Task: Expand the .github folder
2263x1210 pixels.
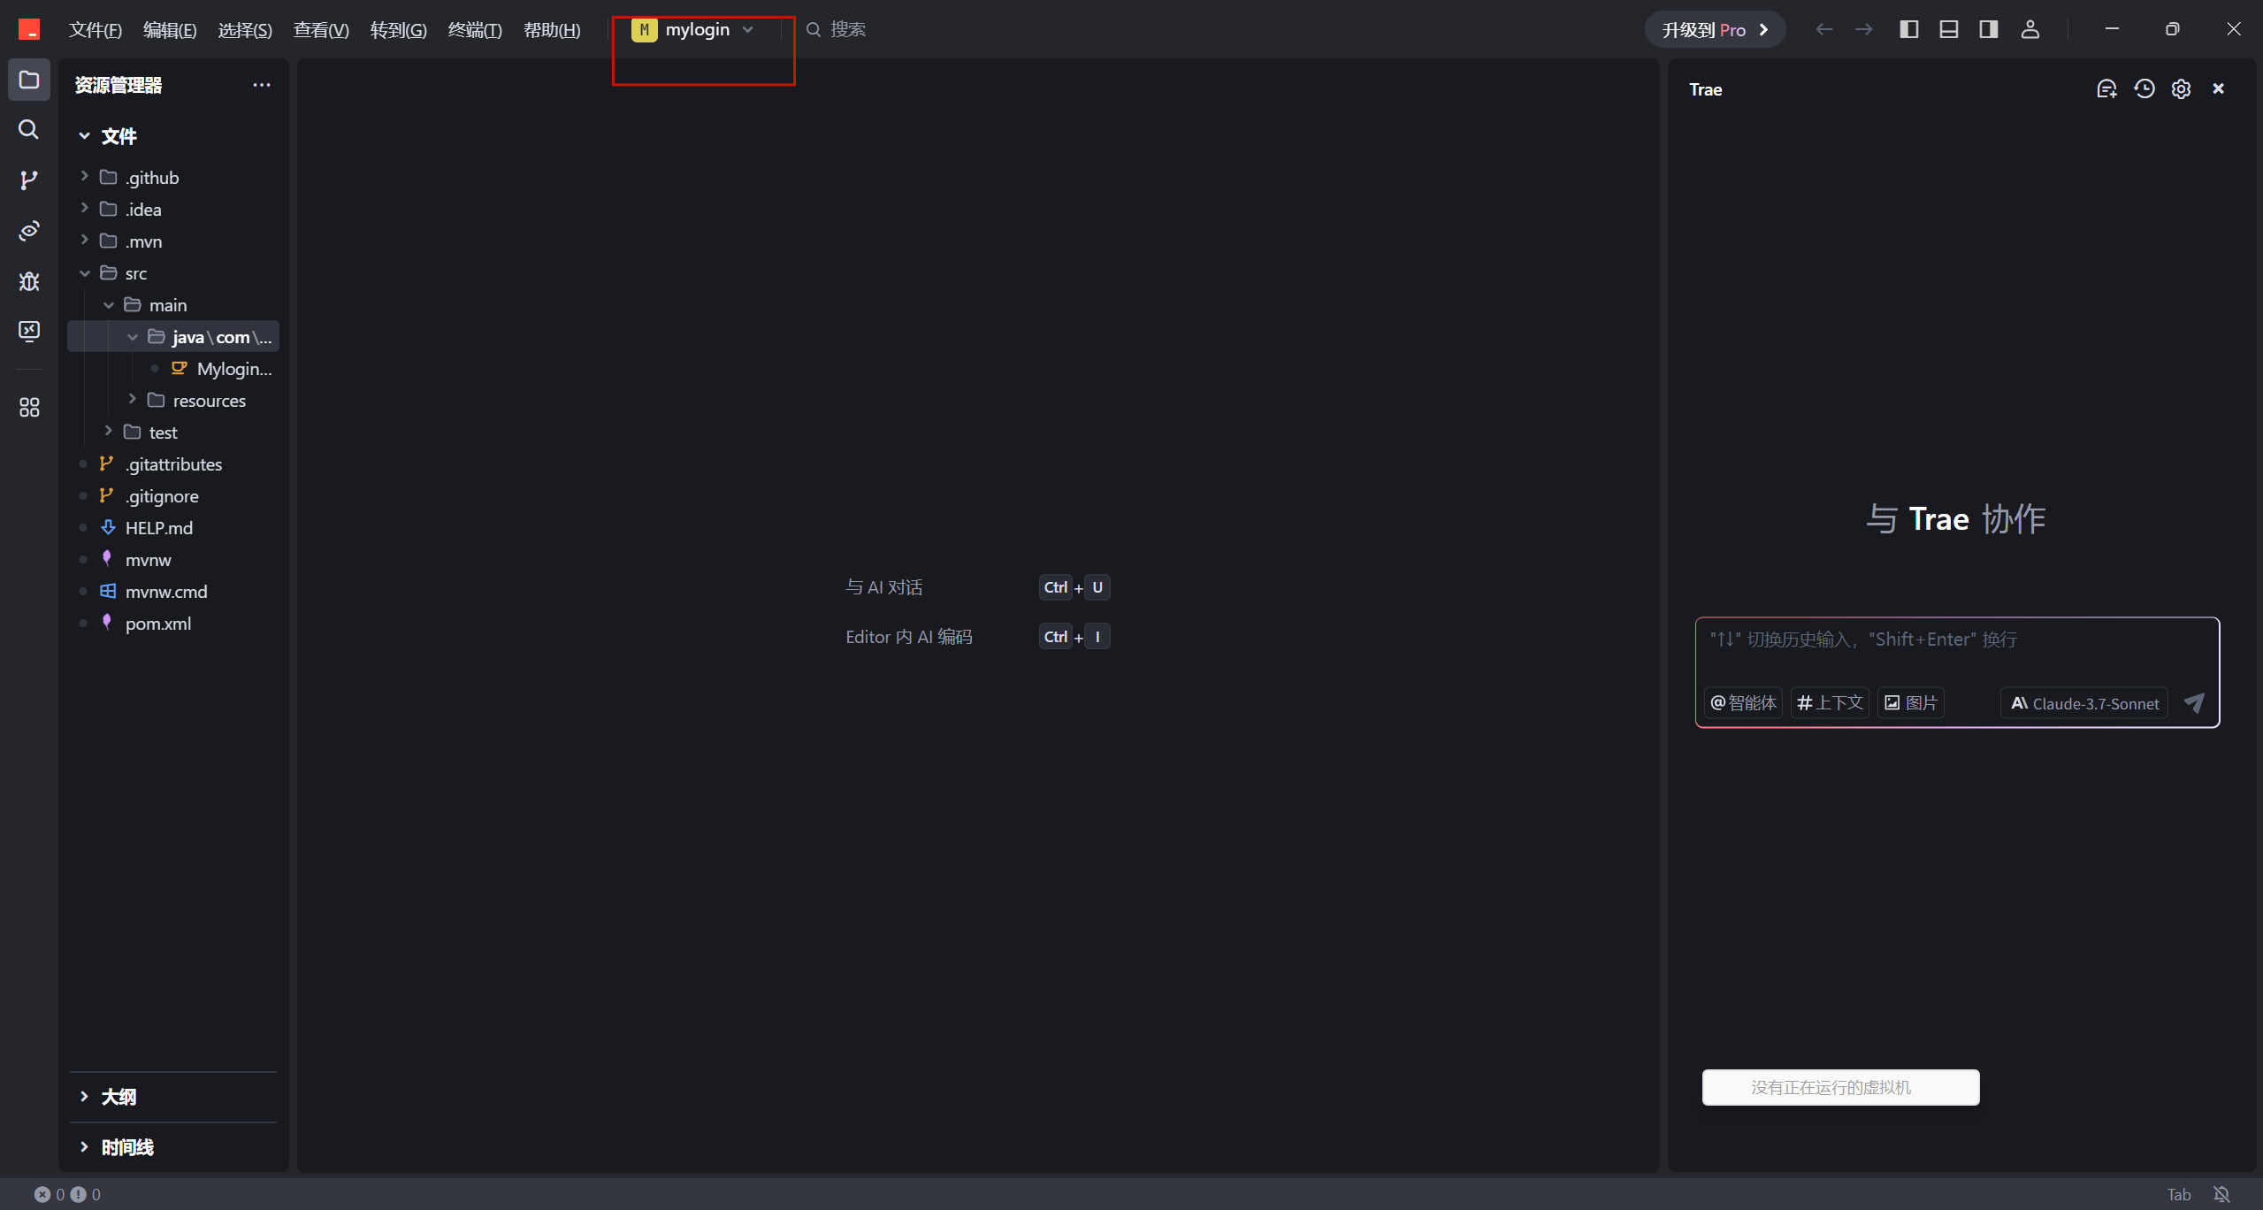Action: (152, 178)
